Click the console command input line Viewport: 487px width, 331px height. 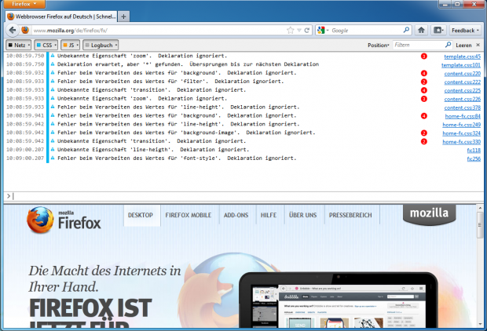coord(243,196)
